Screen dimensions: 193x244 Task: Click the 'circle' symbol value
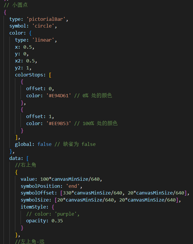coord(44,26)
